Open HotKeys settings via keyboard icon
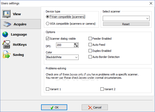The height and width of the screenshot is (112, 155). point(6,44)
